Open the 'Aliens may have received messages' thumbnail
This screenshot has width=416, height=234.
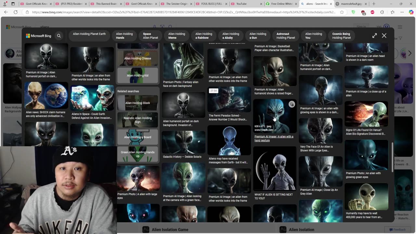229,140
